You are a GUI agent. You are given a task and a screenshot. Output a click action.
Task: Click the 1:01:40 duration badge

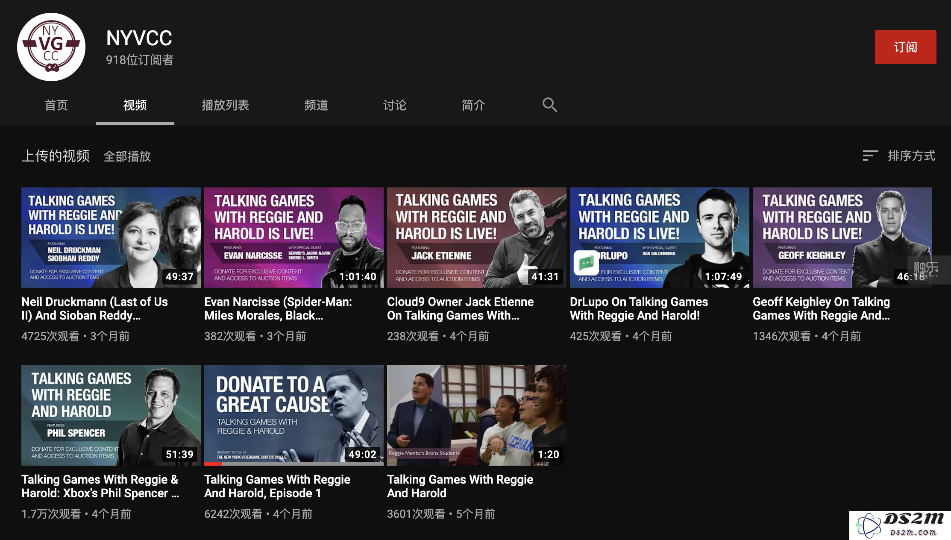tap(358, 276)
